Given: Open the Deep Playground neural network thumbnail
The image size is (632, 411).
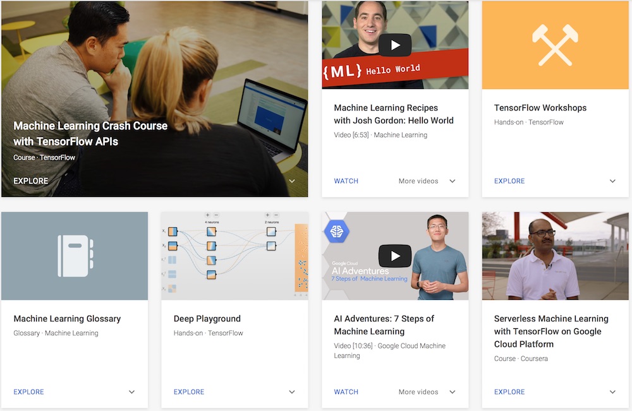Looking at the screenshot, I should pos(234,255).
